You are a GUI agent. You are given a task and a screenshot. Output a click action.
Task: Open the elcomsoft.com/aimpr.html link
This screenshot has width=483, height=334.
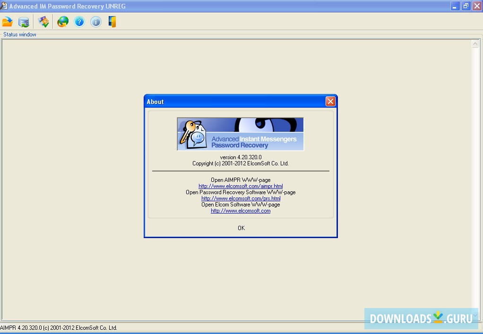[x=241, y=186]
